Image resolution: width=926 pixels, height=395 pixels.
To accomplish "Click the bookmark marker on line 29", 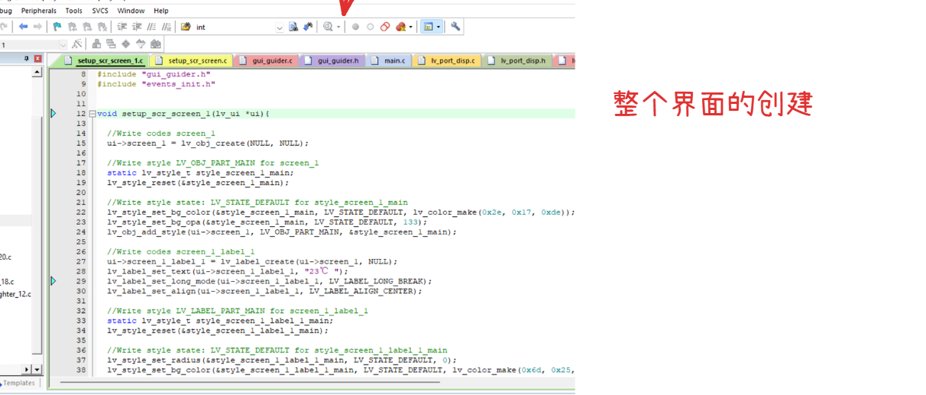I will coord(53,281).
